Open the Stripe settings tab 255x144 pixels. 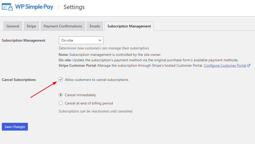[x=31, y=26]
